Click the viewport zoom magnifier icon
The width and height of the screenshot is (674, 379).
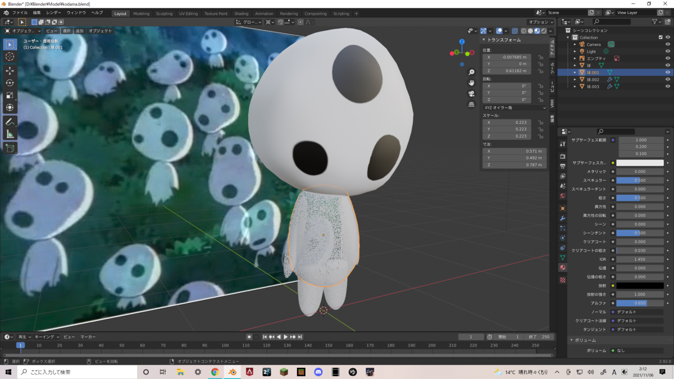coord(471,72)
